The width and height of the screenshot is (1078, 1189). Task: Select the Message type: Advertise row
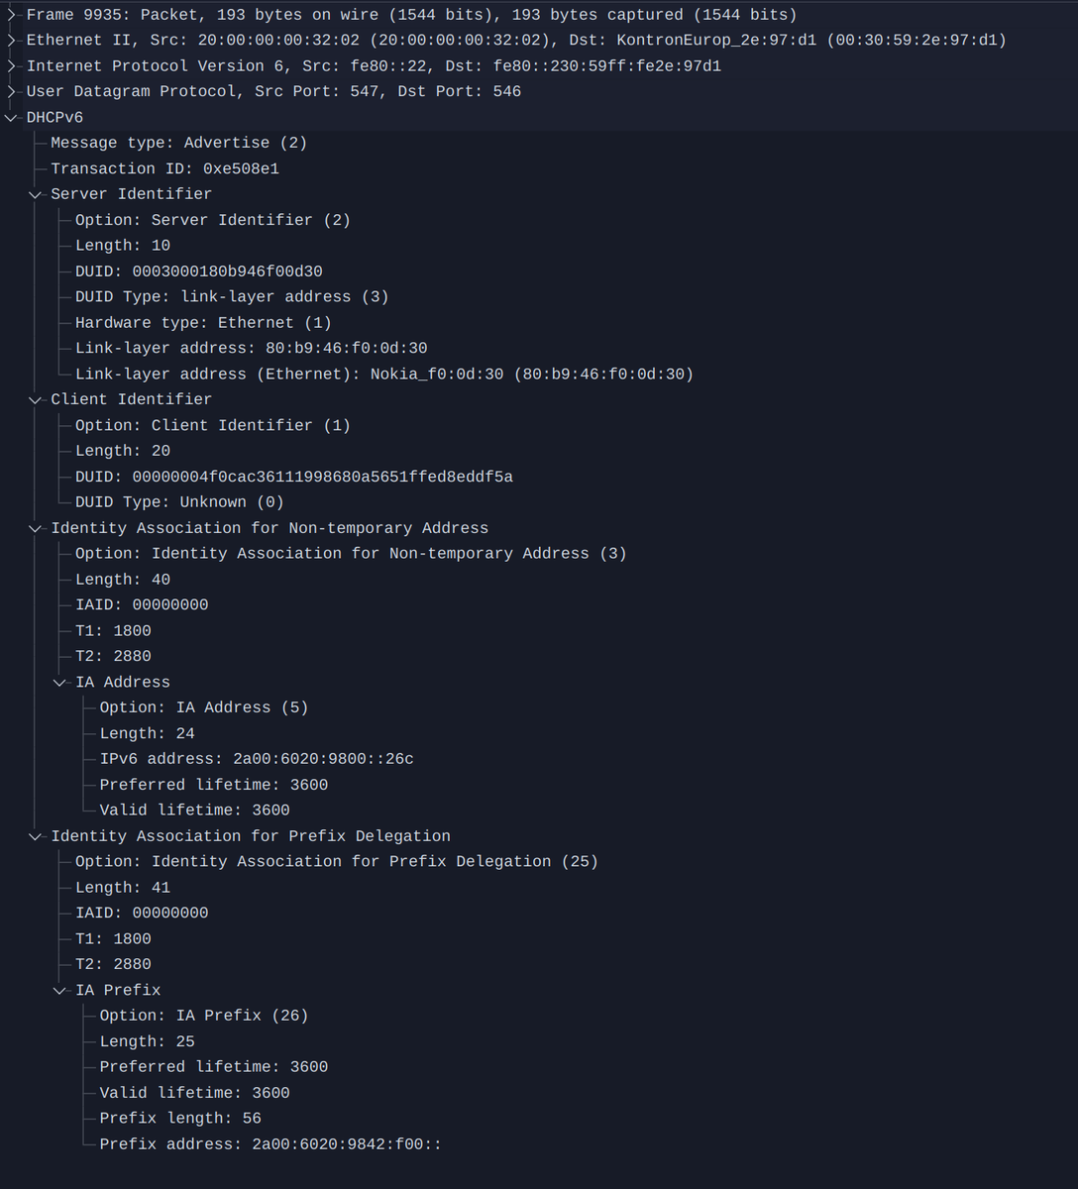[178, 143]
